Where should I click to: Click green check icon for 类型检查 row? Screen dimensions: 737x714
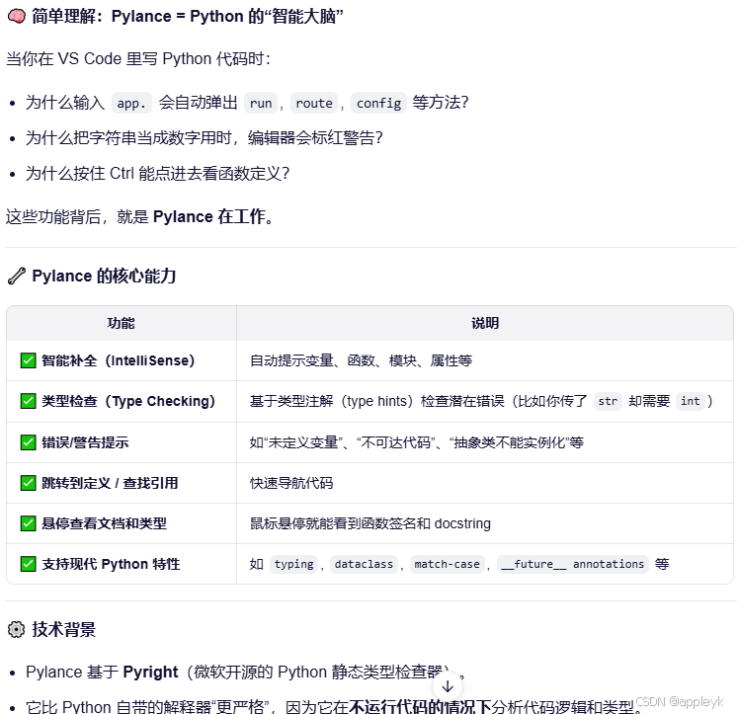(29, 401)
